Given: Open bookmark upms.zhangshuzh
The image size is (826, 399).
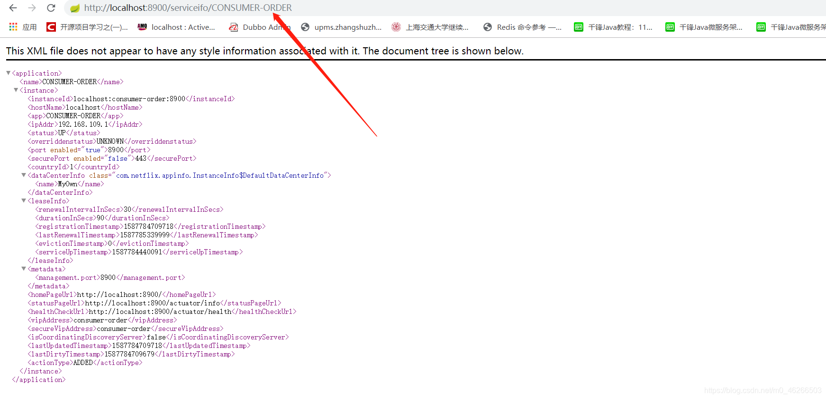Looking at the screenshot, I should click(341, 27).
